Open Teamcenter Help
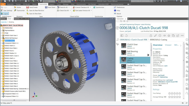Viewport: 189px width, 106px height. click(117, 11)
